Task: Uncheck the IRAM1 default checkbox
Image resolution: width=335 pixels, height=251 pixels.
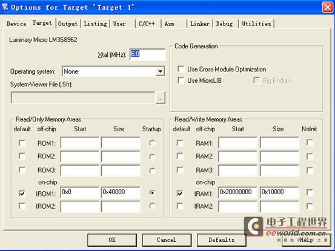Action: point(180,194)
